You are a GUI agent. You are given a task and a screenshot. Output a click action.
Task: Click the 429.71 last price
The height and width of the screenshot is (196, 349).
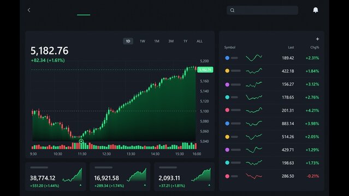click(x=288, y=150)
